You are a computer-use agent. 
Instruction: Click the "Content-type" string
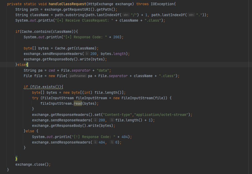[x=117, y=115]
